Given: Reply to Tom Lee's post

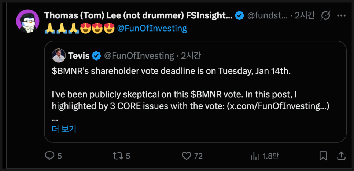Looking at the screenshot, I should click(49, 156).
